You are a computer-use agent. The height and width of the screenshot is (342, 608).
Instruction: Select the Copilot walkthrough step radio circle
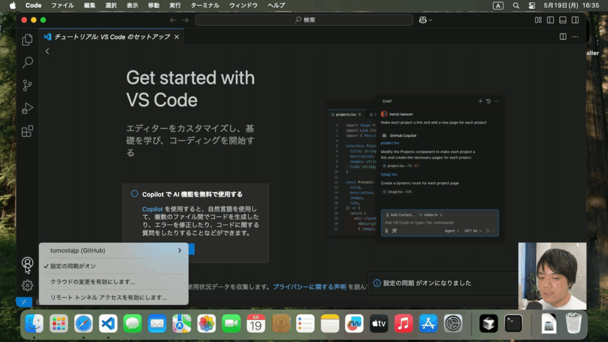point(135,194)
